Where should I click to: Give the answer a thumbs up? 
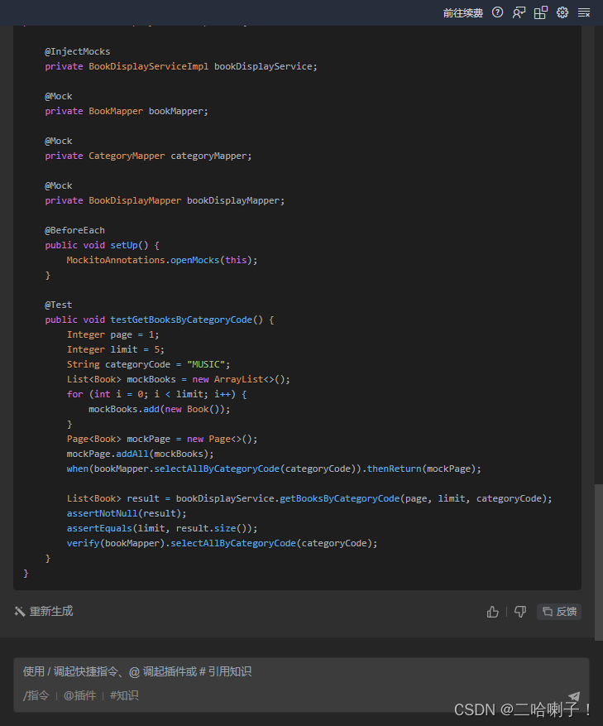[493, 612]
